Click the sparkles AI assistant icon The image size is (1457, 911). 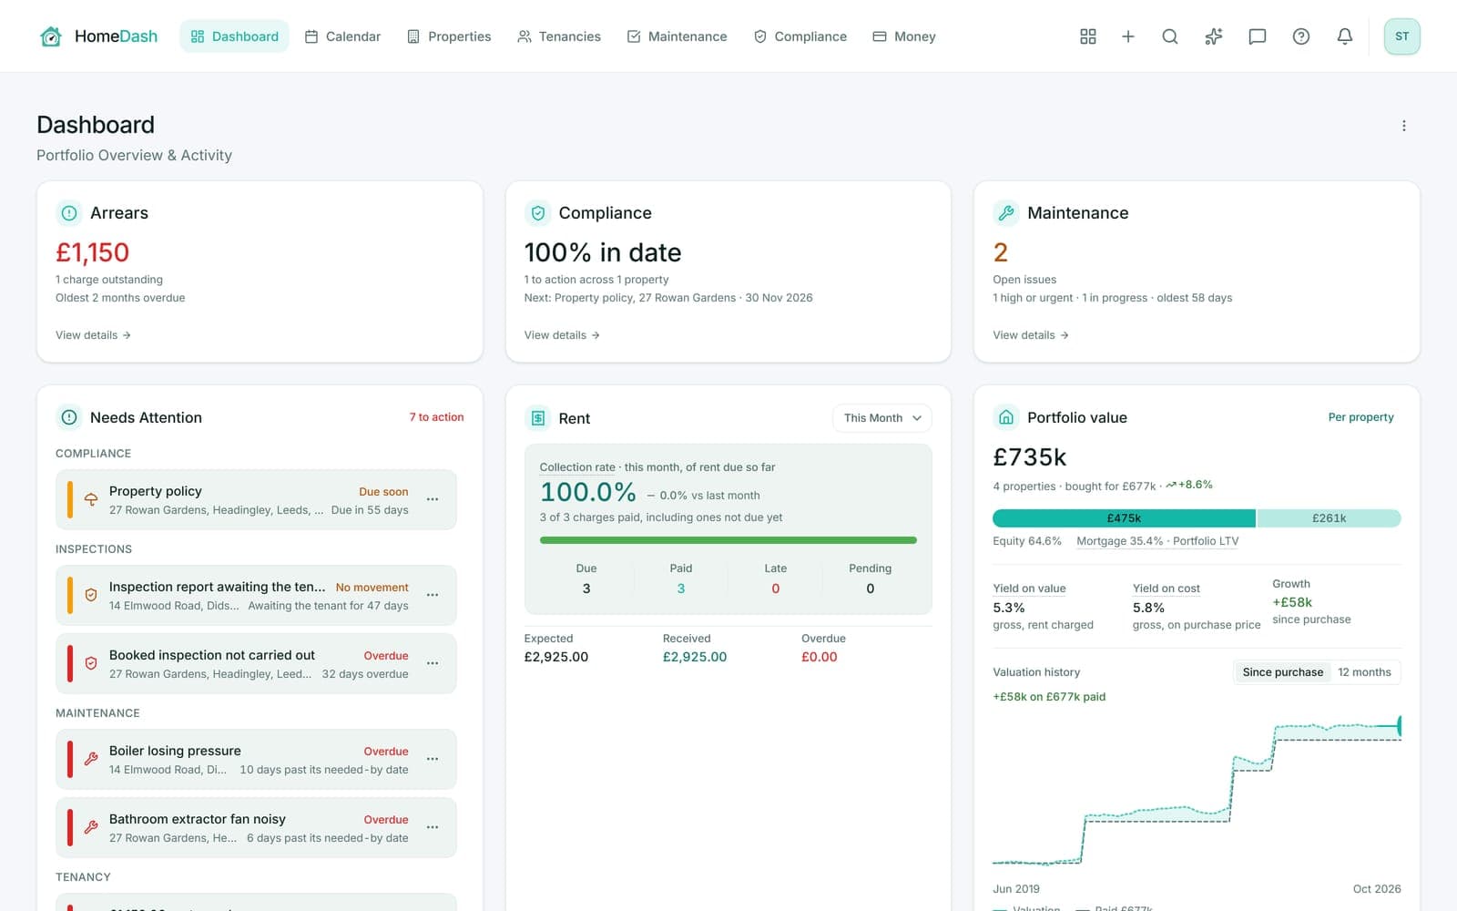pyautogui.click(x=1213, y=36)
